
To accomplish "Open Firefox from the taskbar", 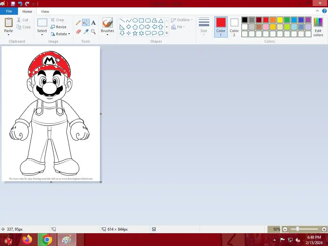I will [27, 240].
